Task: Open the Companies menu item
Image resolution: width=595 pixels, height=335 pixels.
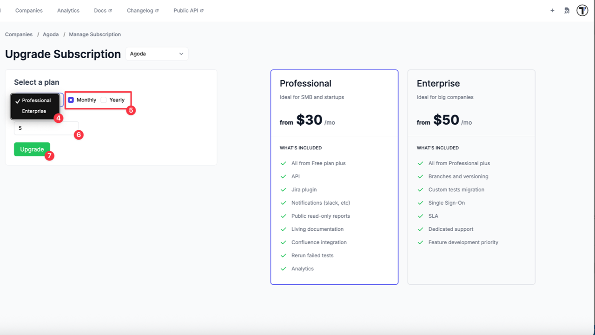Action: [x=29, y=10]
